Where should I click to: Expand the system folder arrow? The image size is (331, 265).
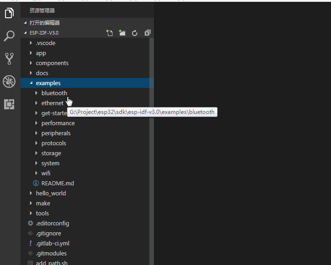pos(36,163)
